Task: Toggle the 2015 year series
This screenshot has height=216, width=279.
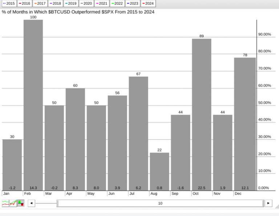Action: [9, 4]
